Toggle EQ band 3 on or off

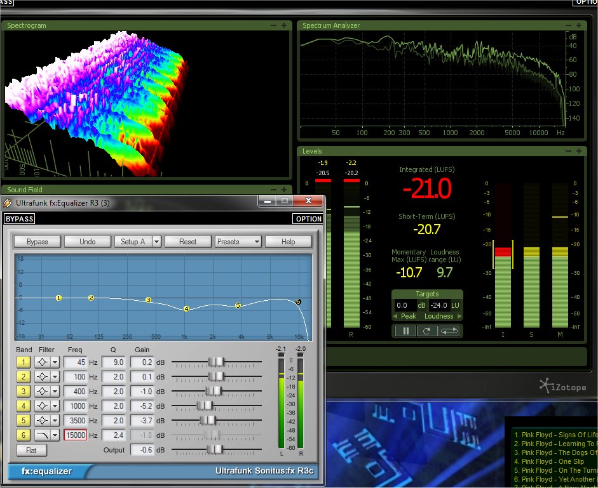(24, 392)
